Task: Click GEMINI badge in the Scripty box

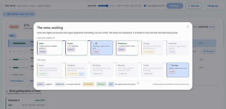Action: tap(71, 50)
